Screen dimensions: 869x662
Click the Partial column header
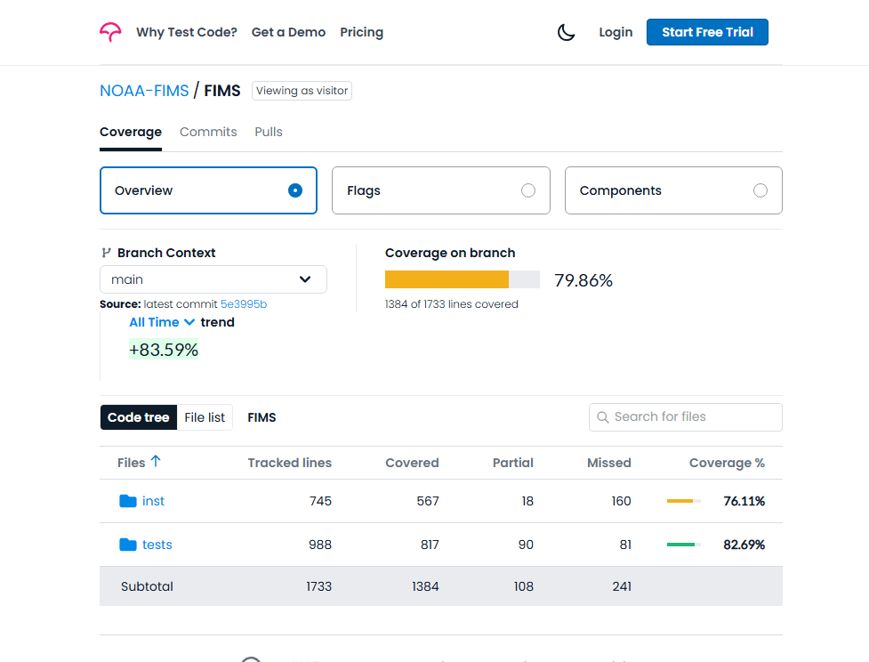(x=513, y=463)
